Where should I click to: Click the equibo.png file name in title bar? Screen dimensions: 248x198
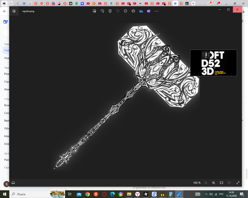tap(28, 11)
